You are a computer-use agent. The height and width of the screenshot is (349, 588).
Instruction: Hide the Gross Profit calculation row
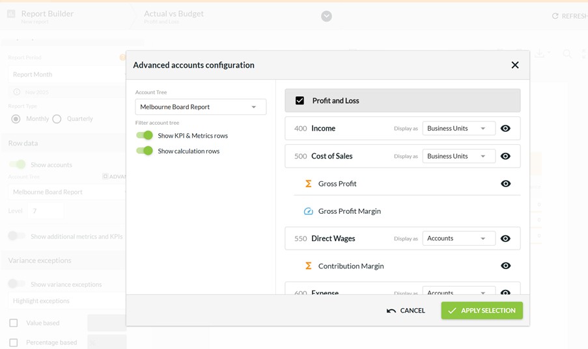point(505,184)
